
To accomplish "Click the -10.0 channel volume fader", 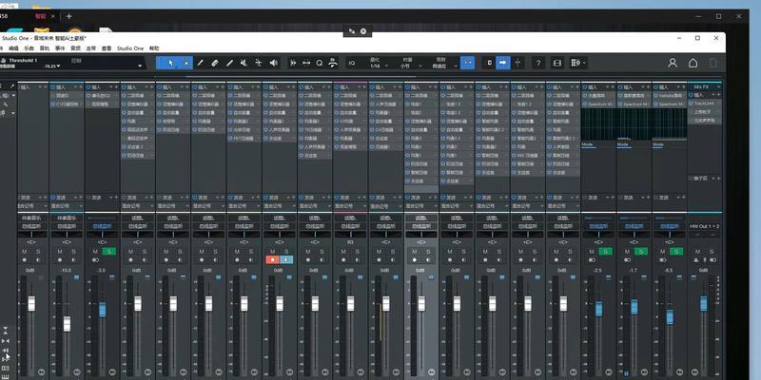I will [67, 324].
